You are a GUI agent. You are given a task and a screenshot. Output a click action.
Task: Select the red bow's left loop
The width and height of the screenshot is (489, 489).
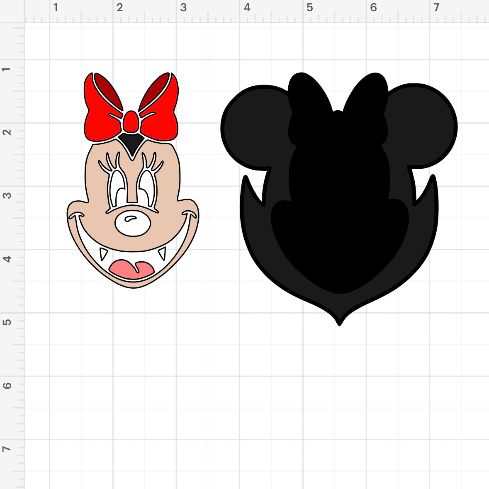coord(100,120)
